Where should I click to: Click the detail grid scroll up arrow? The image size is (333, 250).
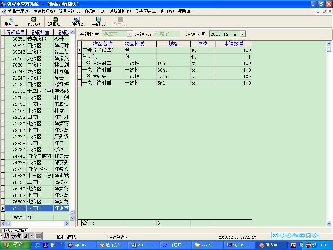pos(329,44)
